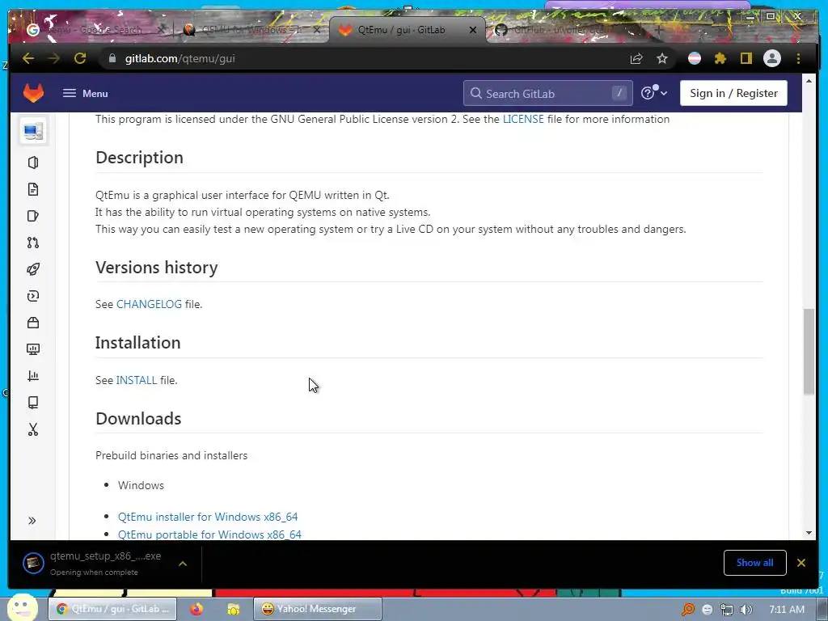Screen dimensions: 828x621
Task: Launch Firefox from taskbar
Action: tap(196, 609)
